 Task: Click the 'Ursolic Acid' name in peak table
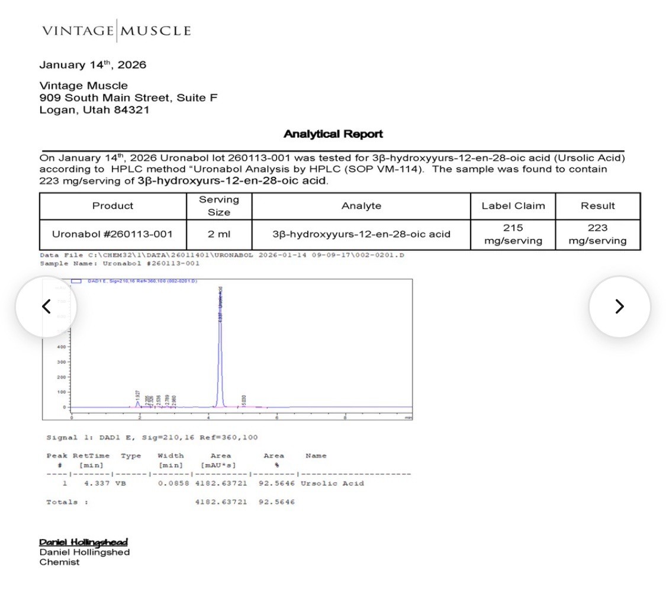[332, 483]
